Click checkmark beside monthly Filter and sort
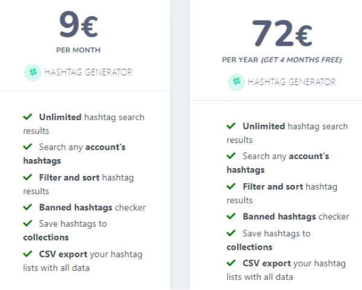Viewport: 362px width, 290px height. (28, 177)
